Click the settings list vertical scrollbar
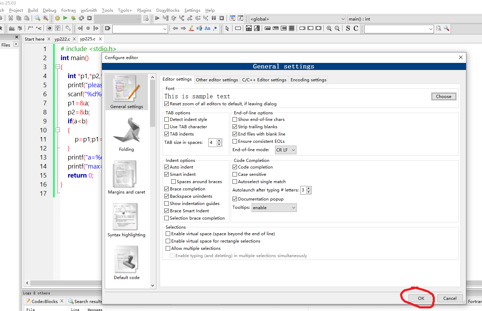This screenshot has height=311, width=482. pyautogui.click(x=152, y=181)
